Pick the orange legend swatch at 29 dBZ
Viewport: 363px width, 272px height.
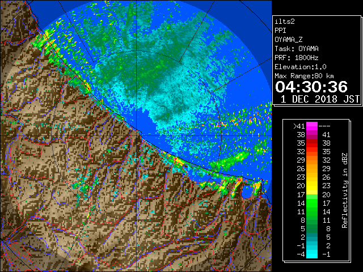pyautogui.click(x=312, y=160)
